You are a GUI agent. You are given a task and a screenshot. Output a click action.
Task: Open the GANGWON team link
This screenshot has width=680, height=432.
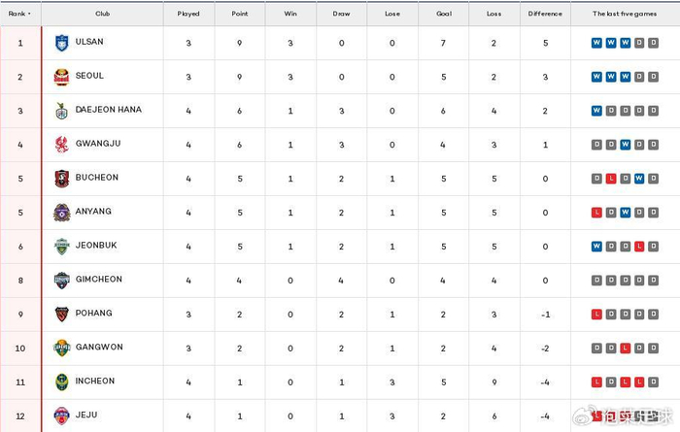[94, 348]
